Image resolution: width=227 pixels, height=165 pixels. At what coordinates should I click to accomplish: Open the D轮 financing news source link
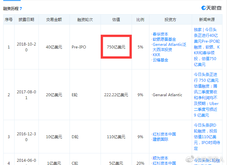(207, 137)
